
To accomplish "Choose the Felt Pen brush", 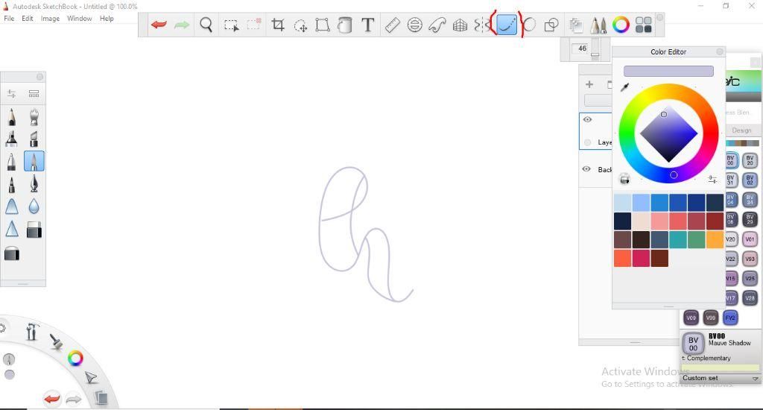I will [x=12, y=184].
